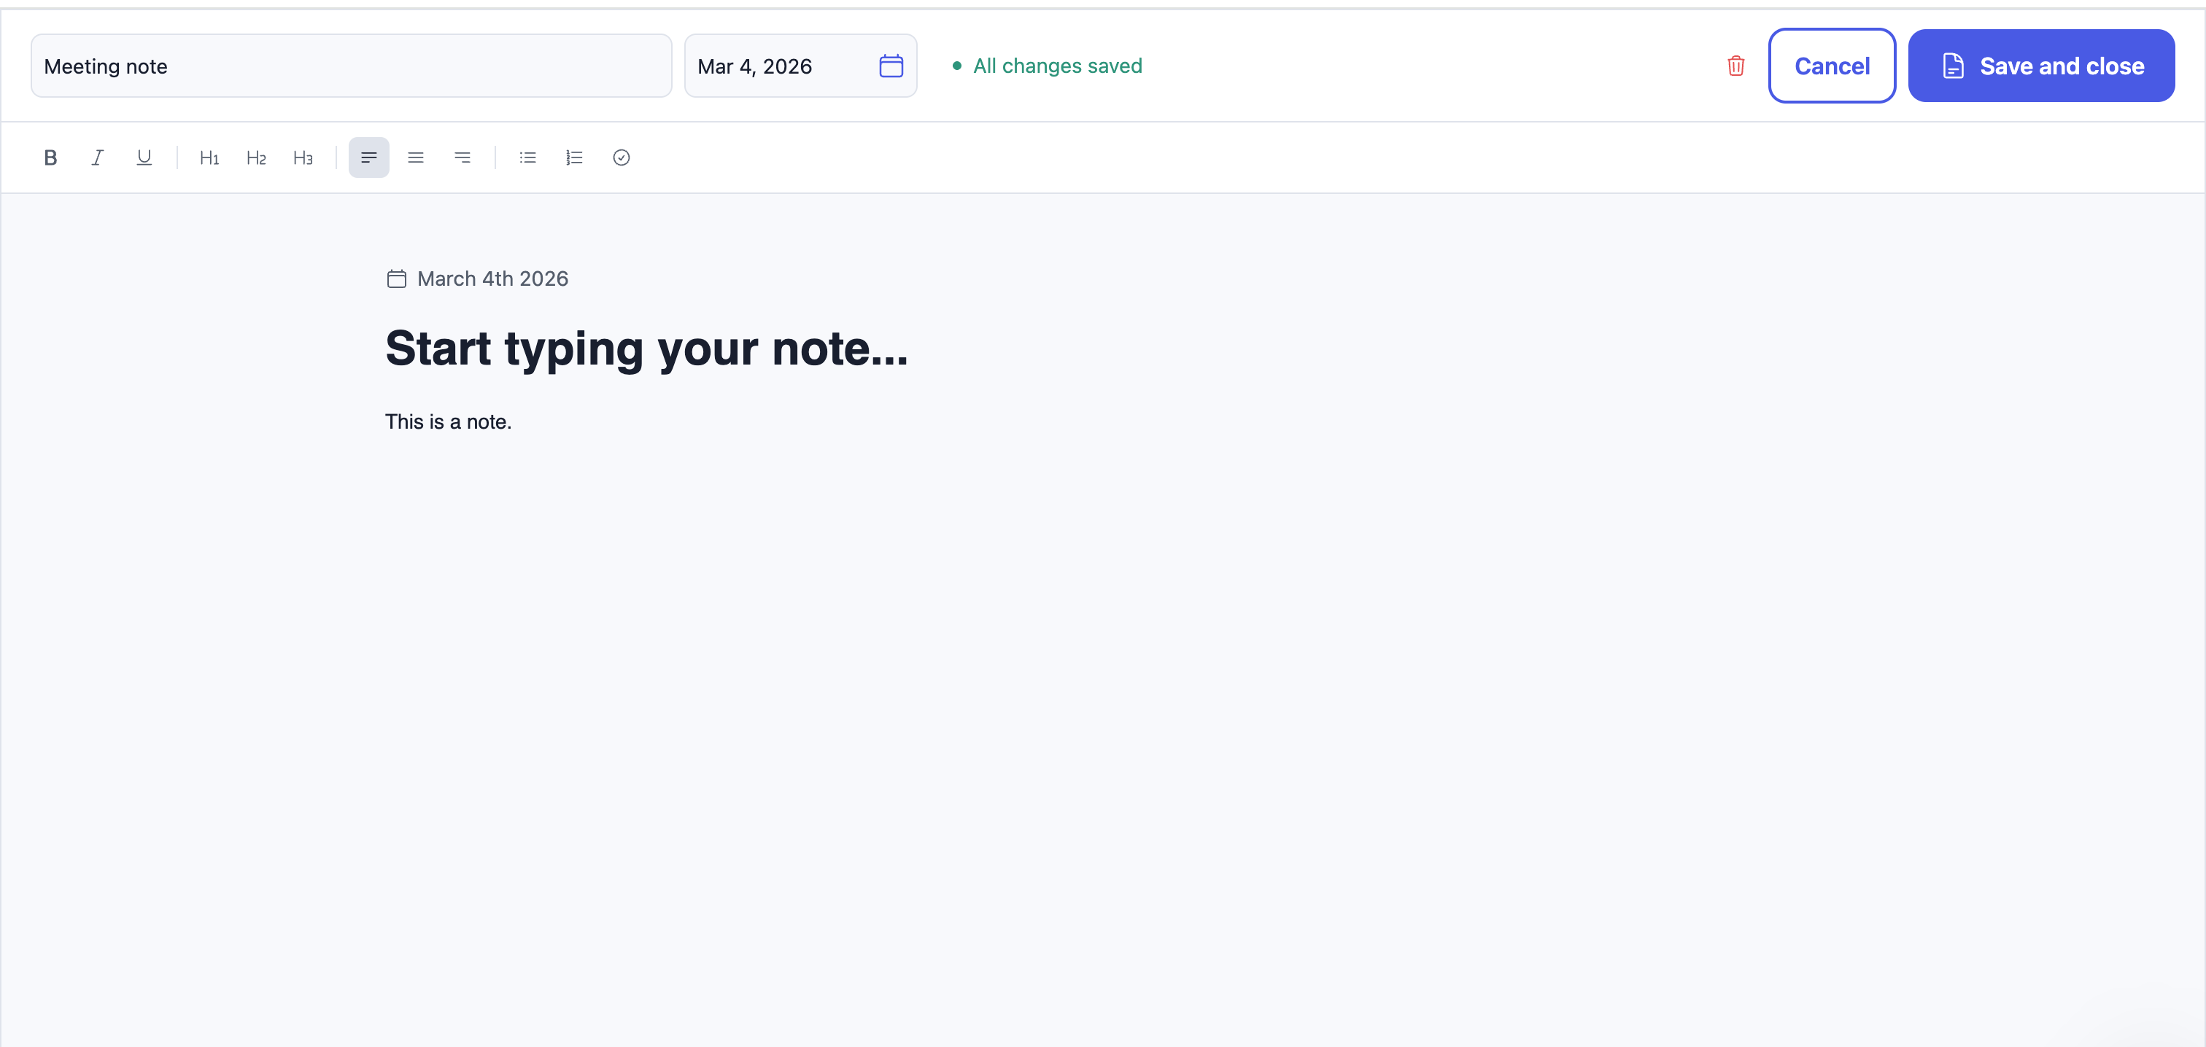Click Save and close button
The height and width of the screenshot is (1047, 2206).
(x=2040, y=66)
